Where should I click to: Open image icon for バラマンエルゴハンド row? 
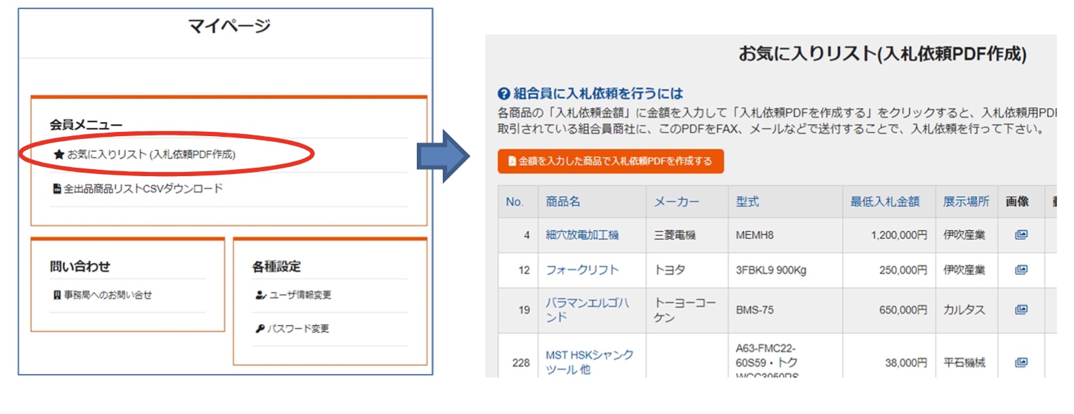click(x=1021, y=309)
